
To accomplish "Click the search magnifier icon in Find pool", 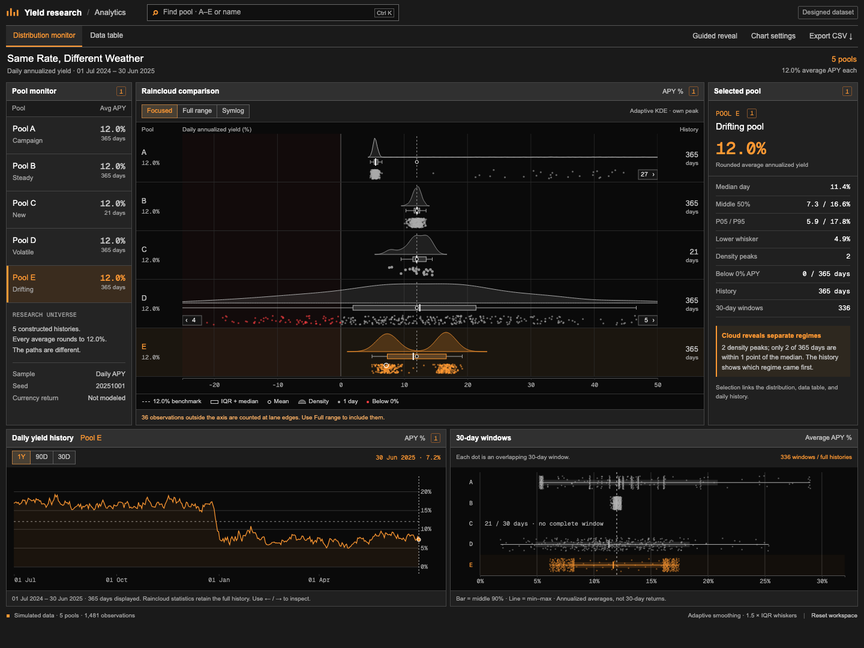I will (x=156, y=13).
